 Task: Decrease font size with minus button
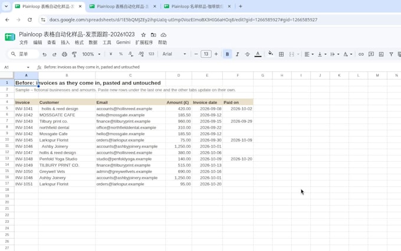point(196,54)
